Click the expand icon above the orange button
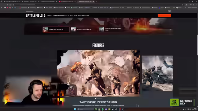This screenshot has width=198, height=111. point(170,11)
